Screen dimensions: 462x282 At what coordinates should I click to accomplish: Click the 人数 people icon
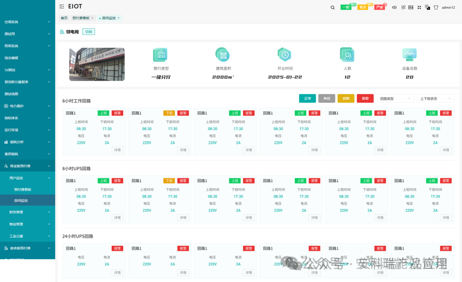point(347,55)
